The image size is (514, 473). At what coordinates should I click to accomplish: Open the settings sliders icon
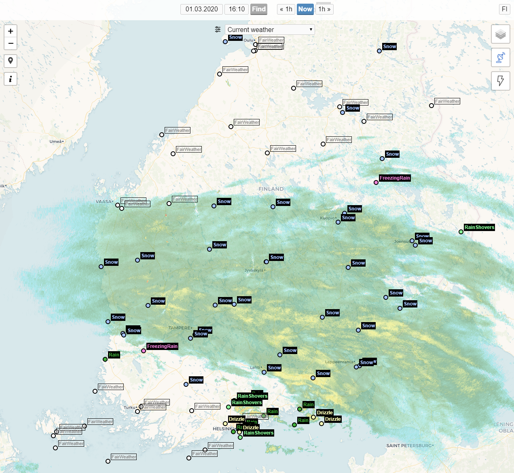[x=218, y=30]
